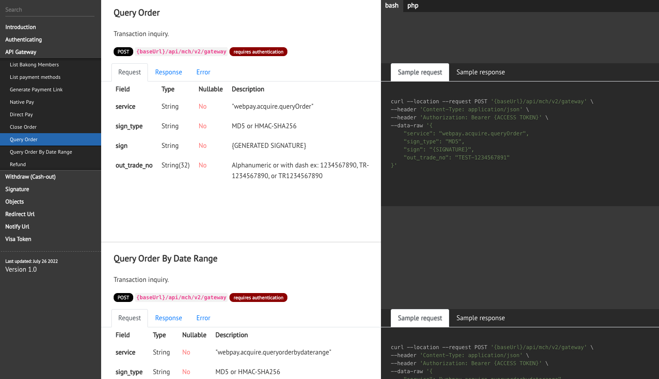Navigate to Refund in sidebar

(18, 164)
